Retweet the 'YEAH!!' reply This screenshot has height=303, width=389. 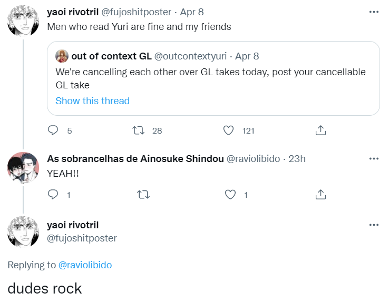click(x=142, y=195)
